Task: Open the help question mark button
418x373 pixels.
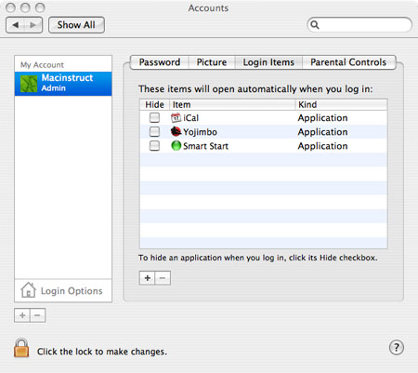Action: (397, 347)
